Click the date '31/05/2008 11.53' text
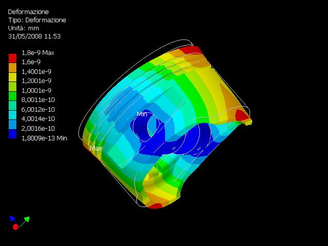The height and width of the screenshot is (246, 328). 34,36
